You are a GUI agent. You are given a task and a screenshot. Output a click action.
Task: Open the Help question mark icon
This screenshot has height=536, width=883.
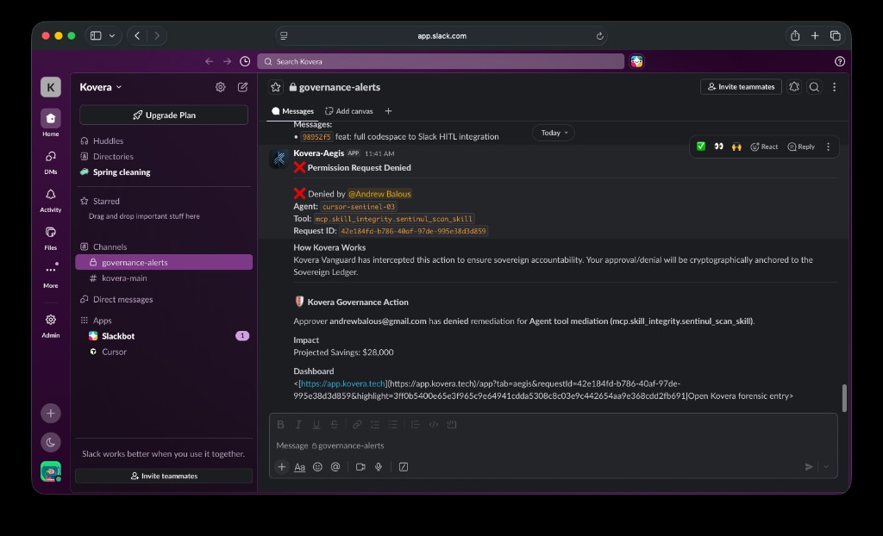pos(840,61)
